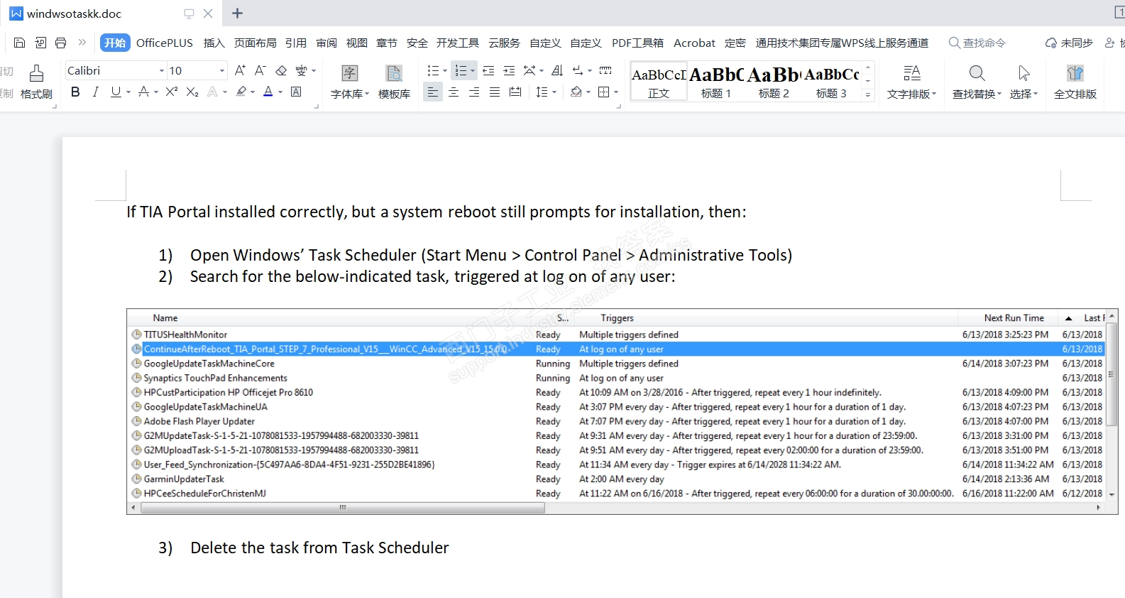Apply the Heading 2 (标题 2) style
Viewport: 1125px width, 598px height.
tap(774, 82)
